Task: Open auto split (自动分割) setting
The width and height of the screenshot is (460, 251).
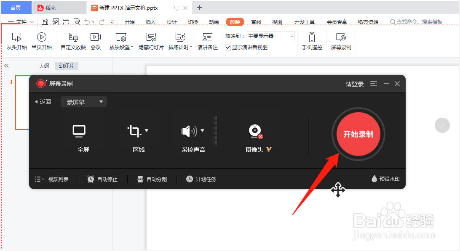Action: (x=152, y=179)
